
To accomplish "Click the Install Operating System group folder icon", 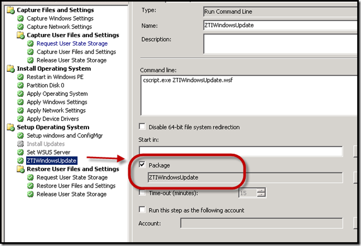I will [x=11, y=68].
